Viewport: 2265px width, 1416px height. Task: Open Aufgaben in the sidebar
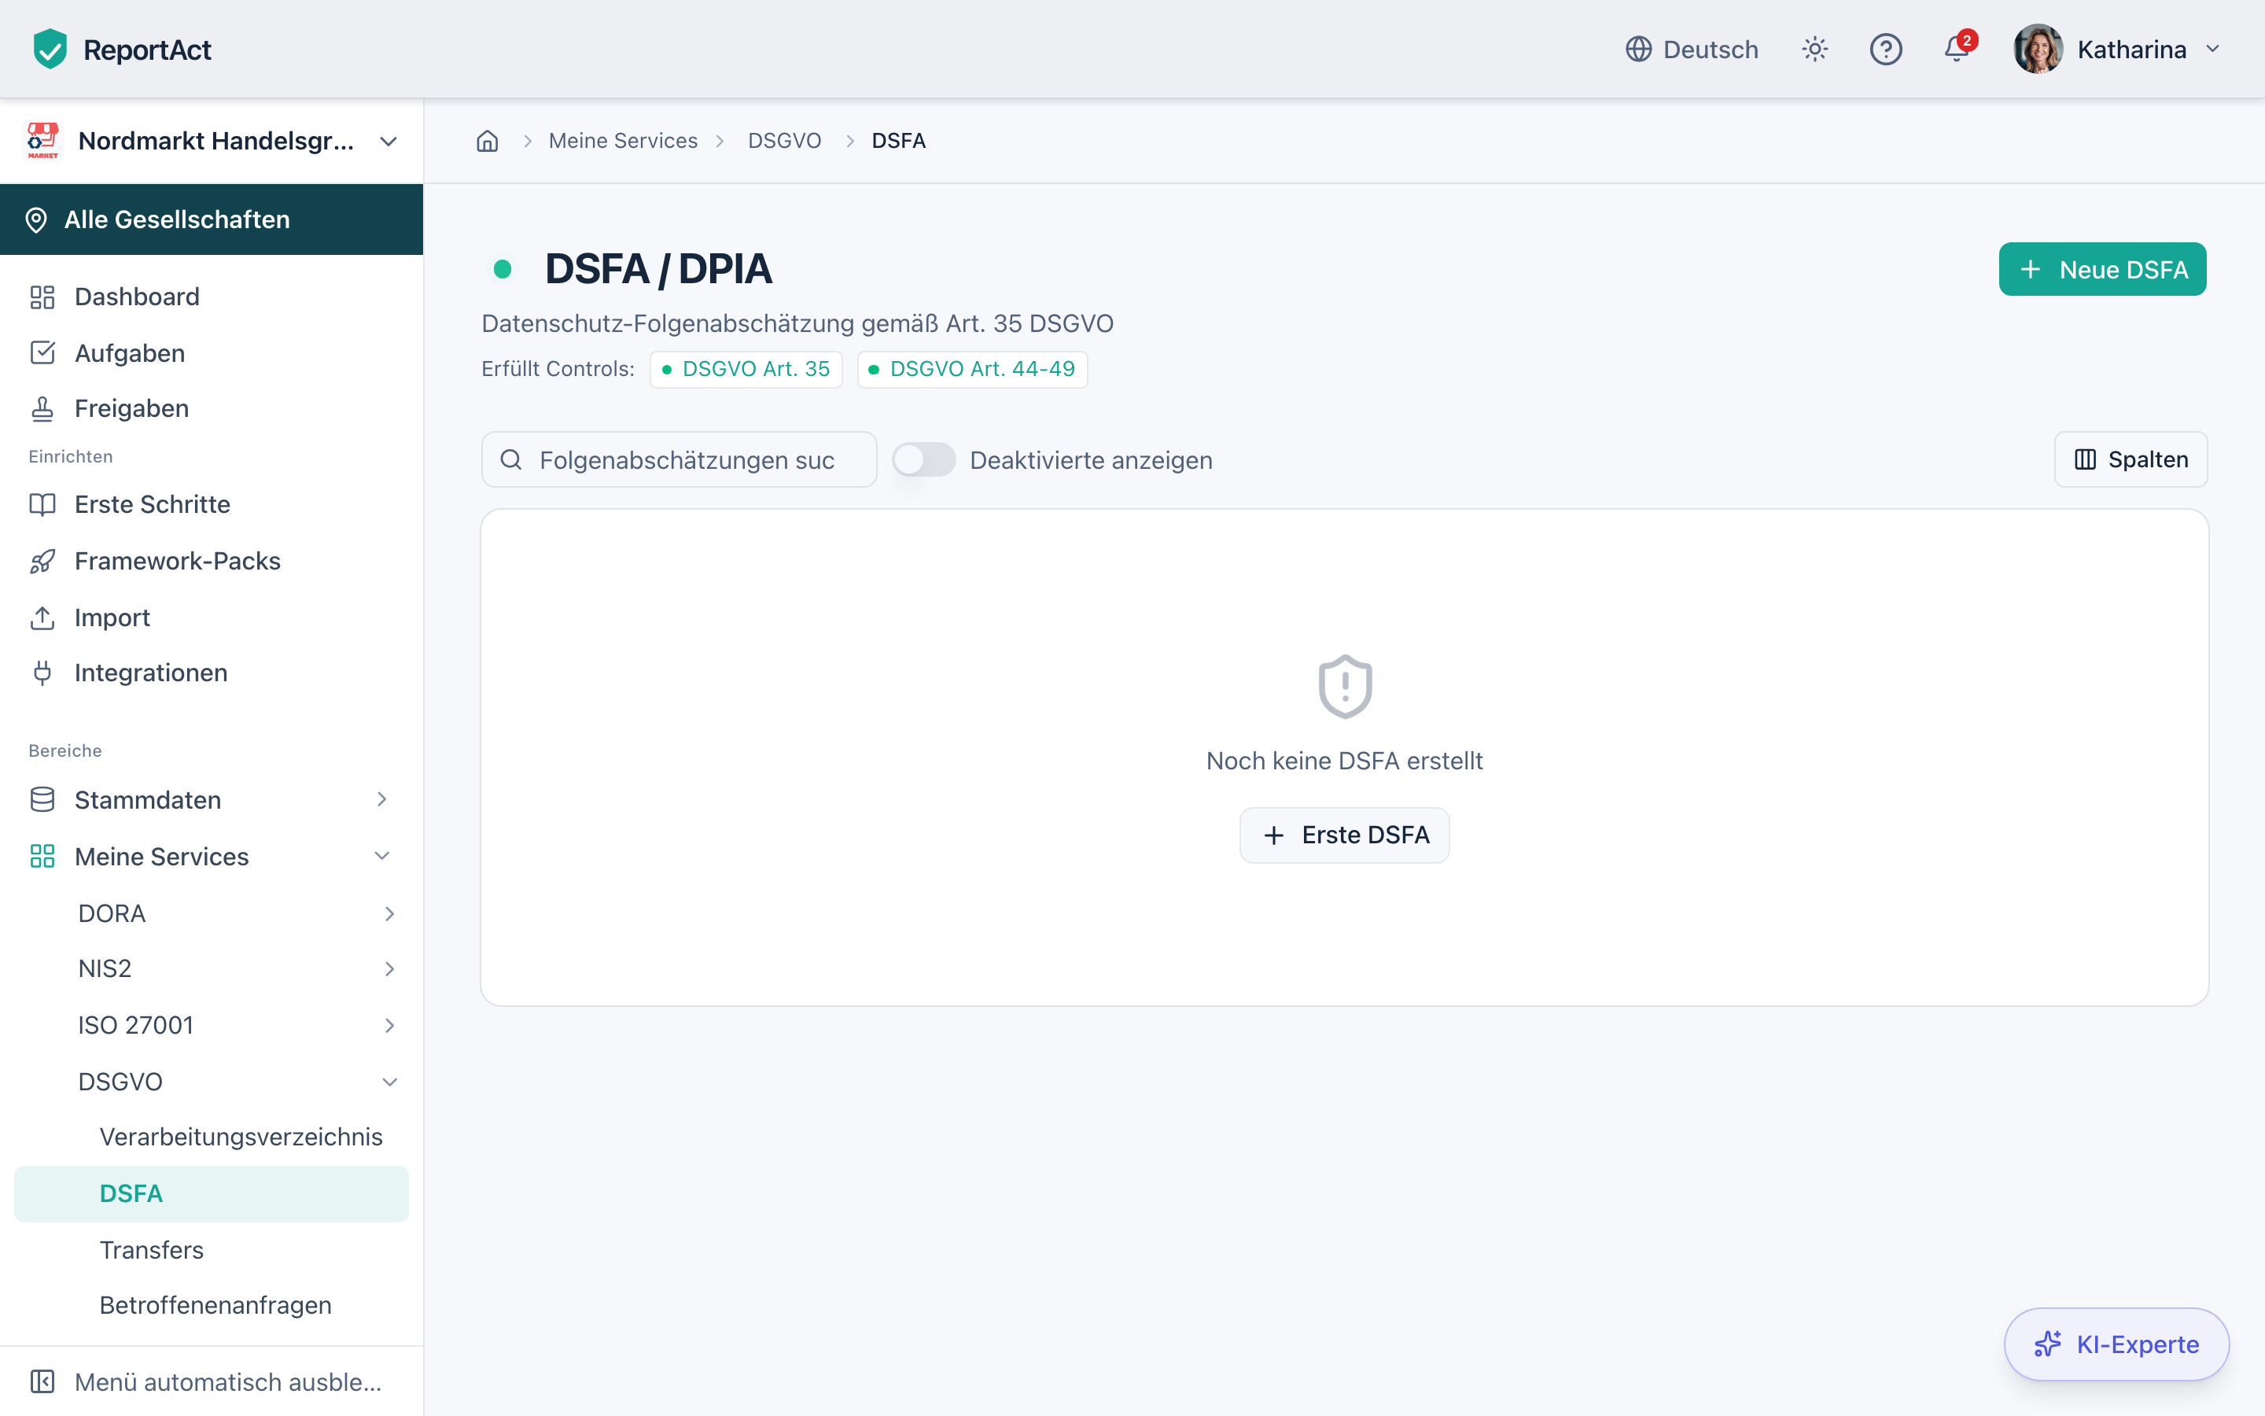pos(212,353)
